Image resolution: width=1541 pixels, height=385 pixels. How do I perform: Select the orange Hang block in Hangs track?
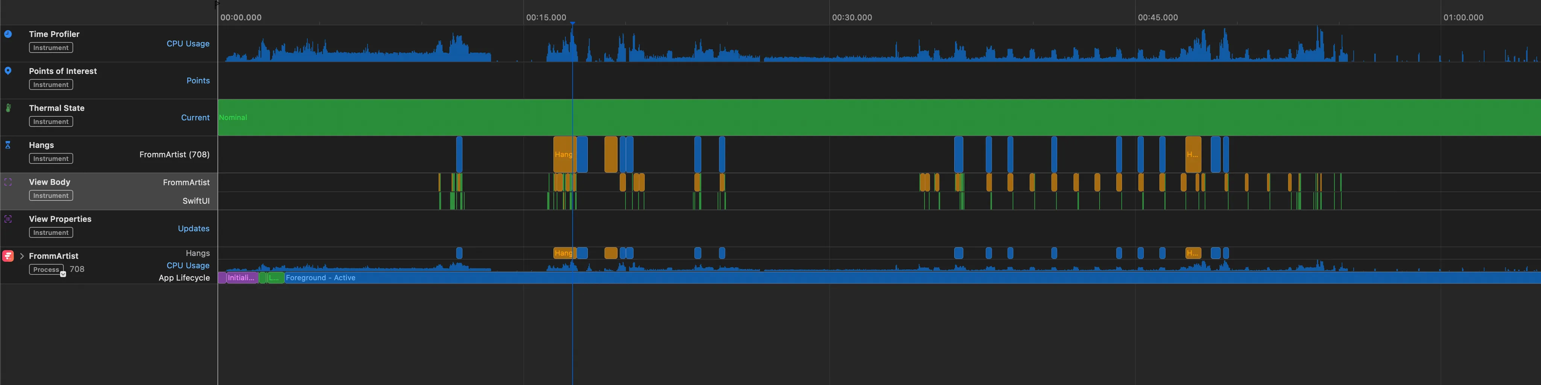[565, 154]
